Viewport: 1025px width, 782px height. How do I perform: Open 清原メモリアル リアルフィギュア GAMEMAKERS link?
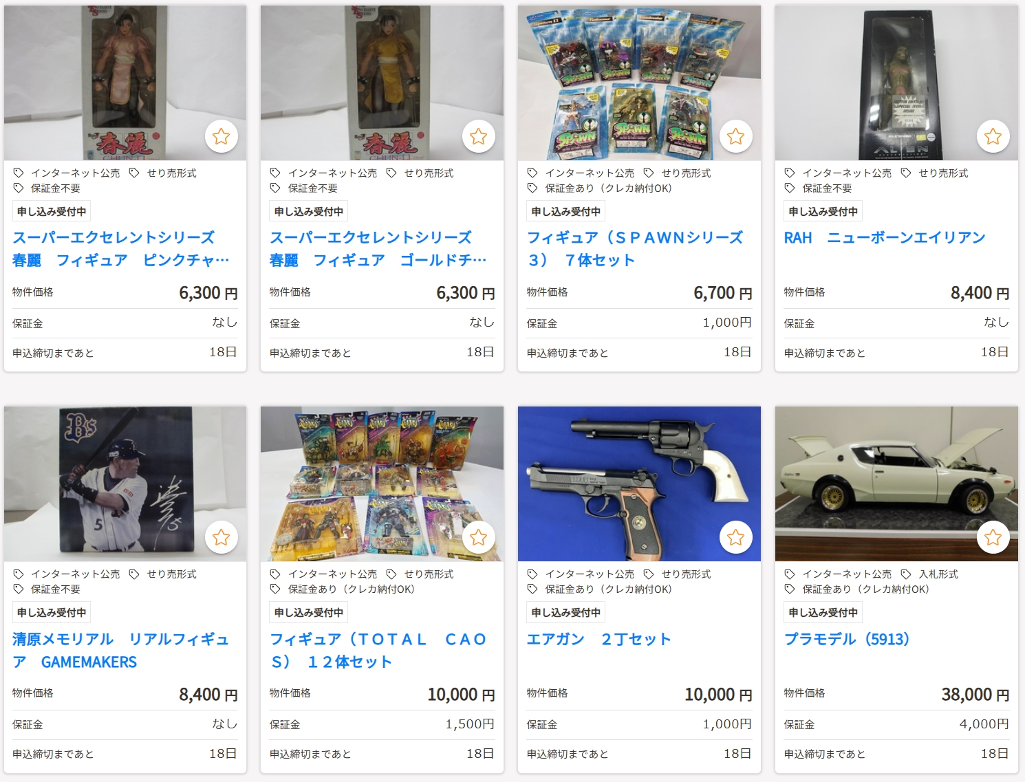click(x=121, y=651)
